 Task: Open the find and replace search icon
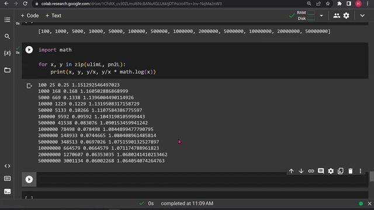(7, 36)
